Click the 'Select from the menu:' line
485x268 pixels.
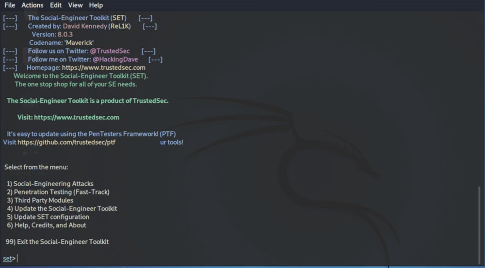(36, 167)
